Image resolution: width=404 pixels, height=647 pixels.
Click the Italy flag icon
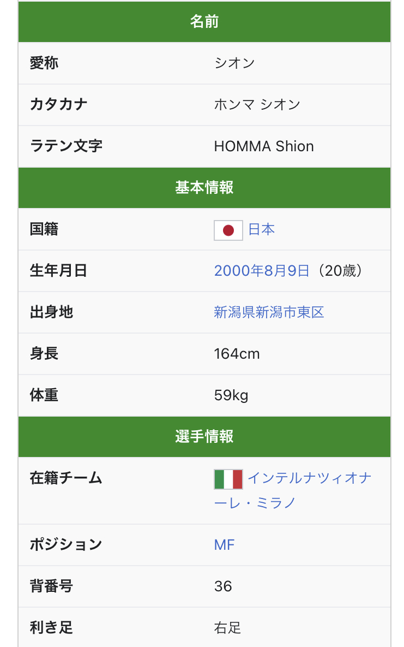[228, 479]
